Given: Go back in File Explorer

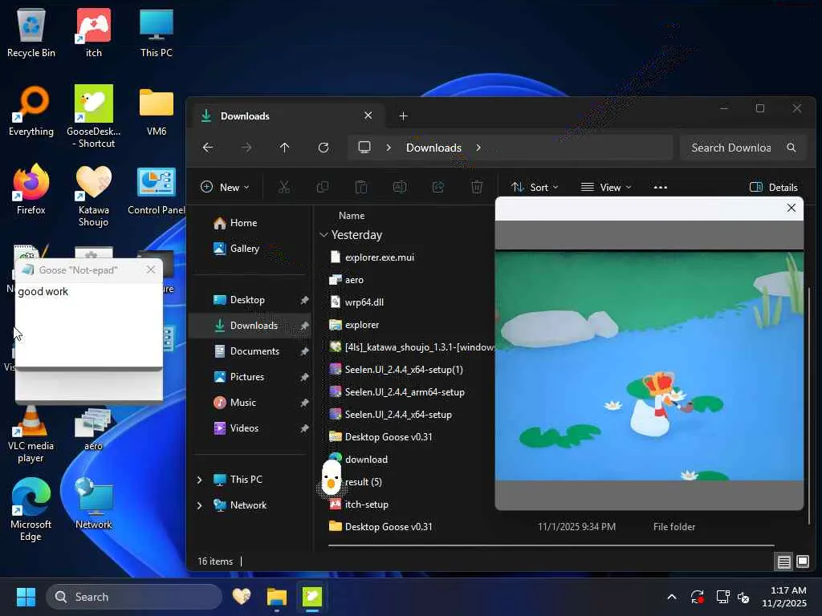Looking at the screenshot, I should [208, 148].
